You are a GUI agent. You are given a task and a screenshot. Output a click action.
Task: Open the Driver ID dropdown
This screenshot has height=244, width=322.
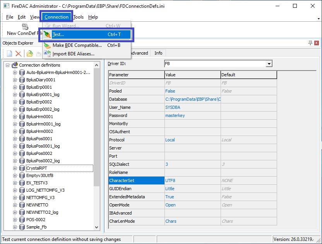tap(269, 64)
